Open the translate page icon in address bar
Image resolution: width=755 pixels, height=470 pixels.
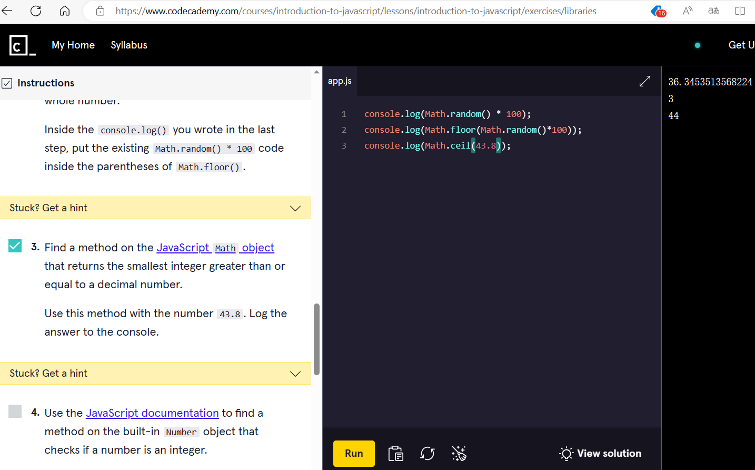pos(713,11)
